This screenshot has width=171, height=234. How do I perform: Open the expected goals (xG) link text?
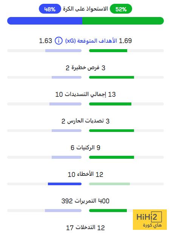coord(91,41)
